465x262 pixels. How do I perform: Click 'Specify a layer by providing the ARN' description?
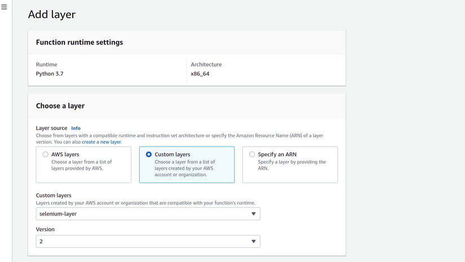[x=291, y=165]
